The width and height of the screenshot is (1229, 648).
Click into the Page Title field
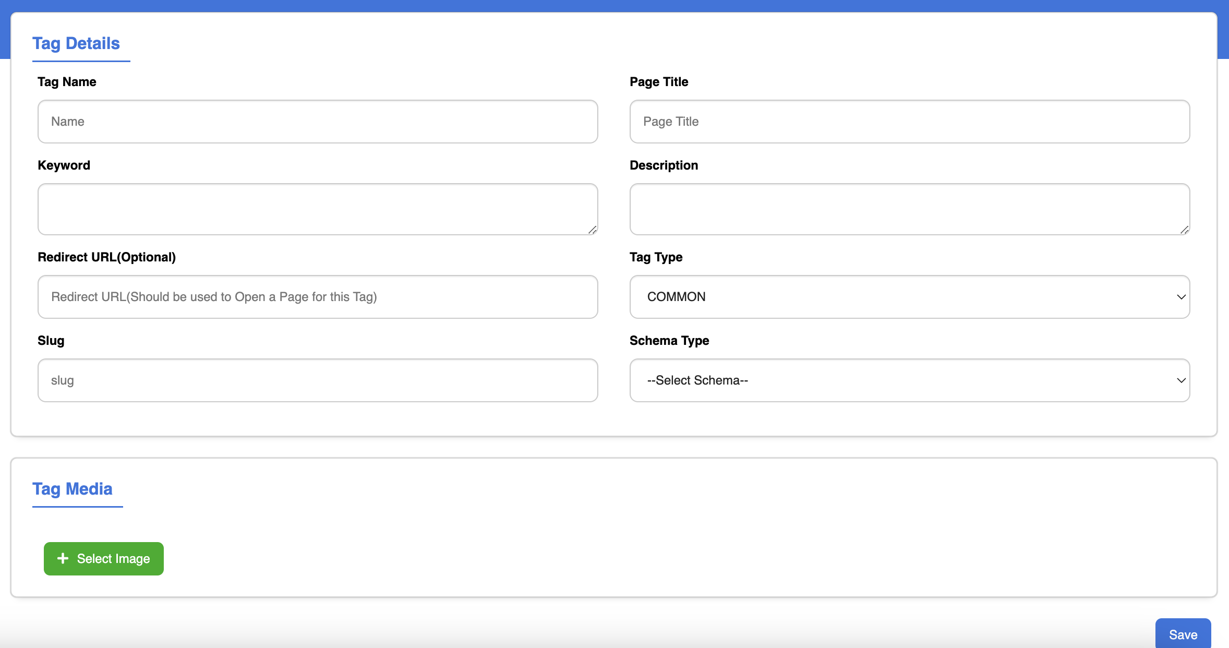[909, 122]
